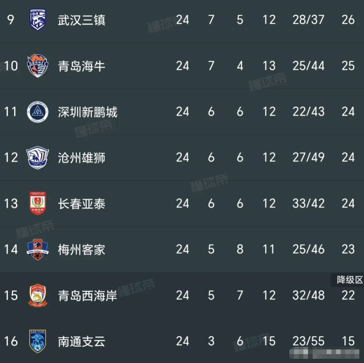Image resolution: width=364 pixels, height=363 pixels.
Task: Tap the 武汉三镇 team crest
Action: point(38,19)
